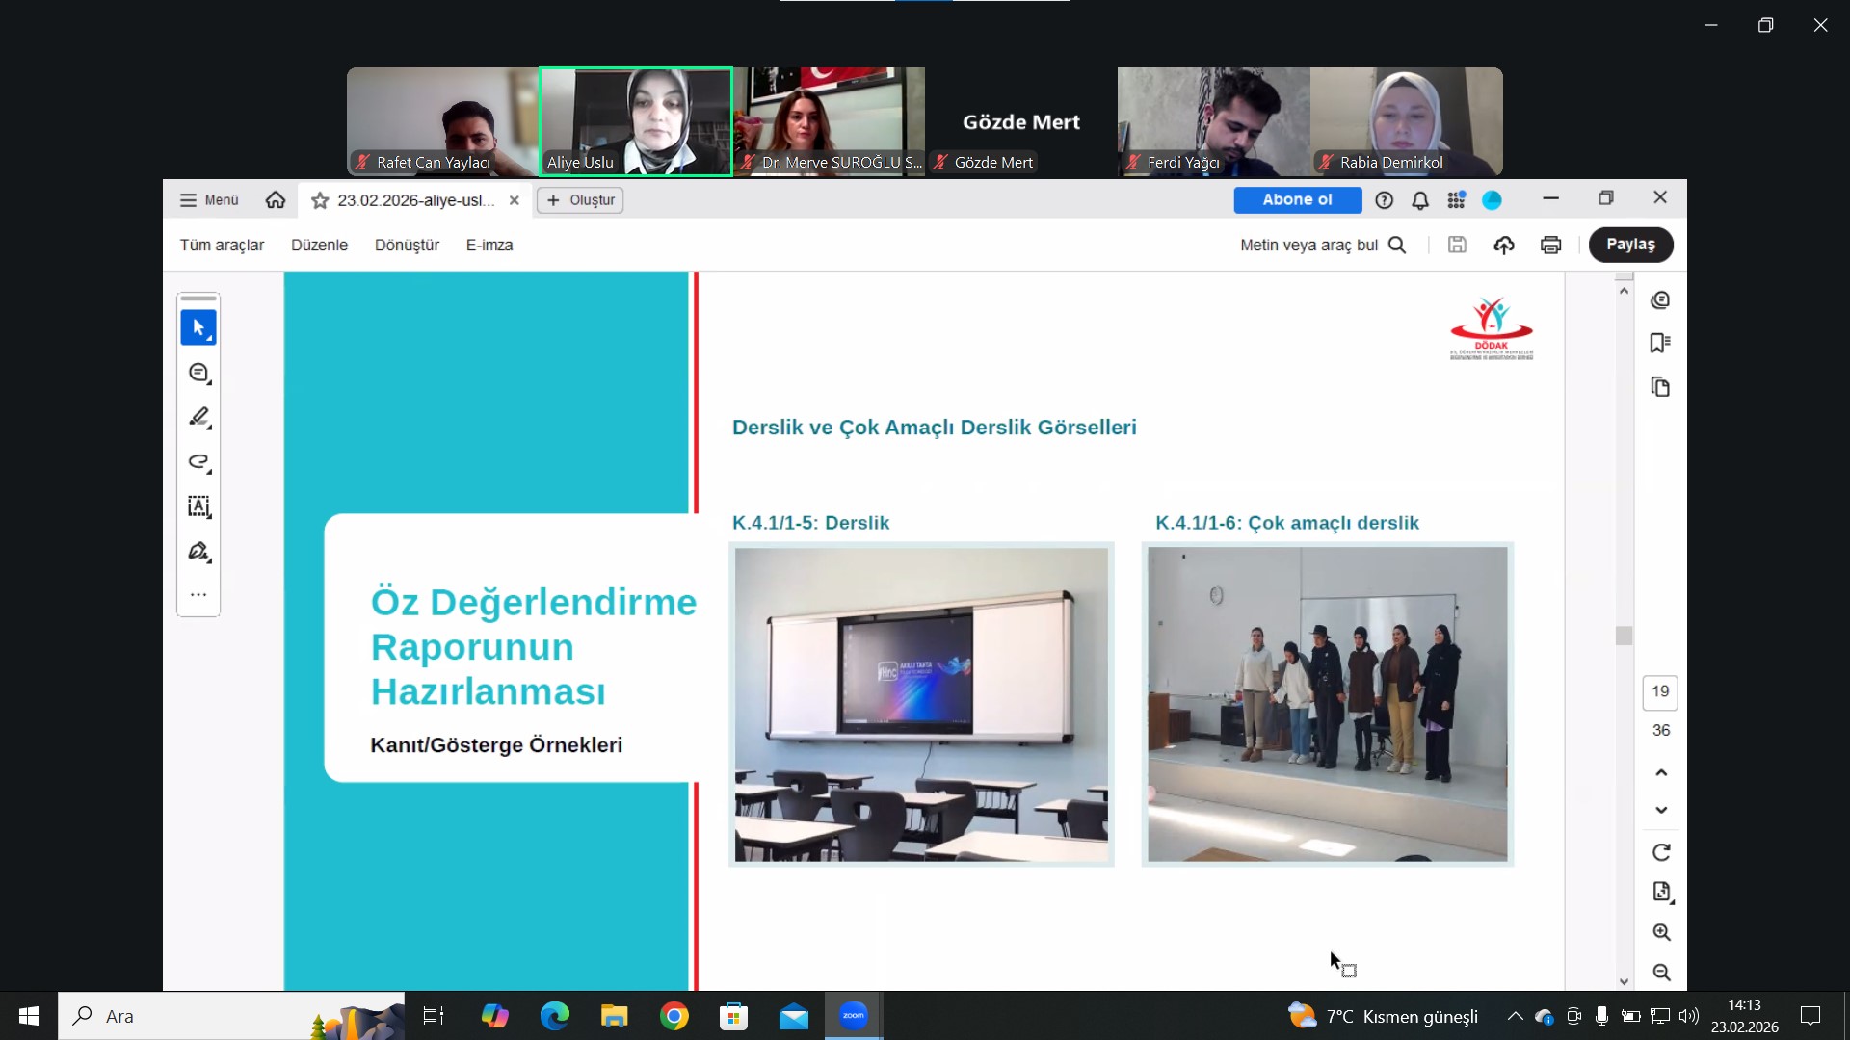
Task: Click the Paylaş button
Action: point(1630,245)
